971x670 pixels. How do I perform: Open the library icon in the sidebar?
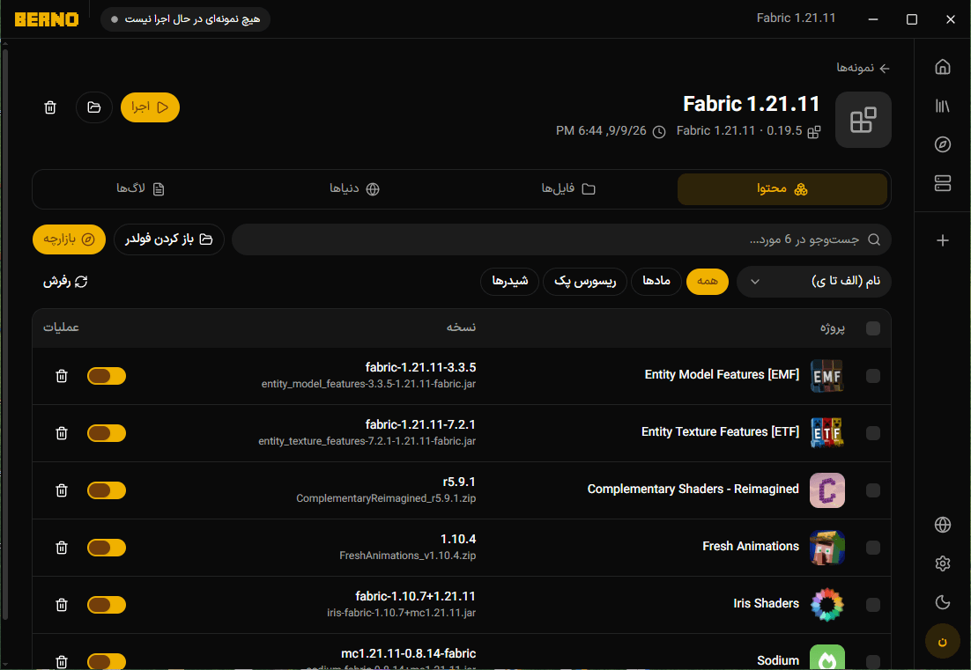942,106
